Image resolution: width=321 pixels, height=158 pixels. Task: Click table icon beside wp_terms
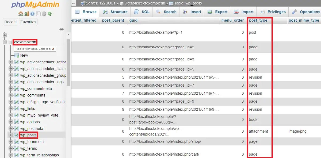[x=17, y=148]
